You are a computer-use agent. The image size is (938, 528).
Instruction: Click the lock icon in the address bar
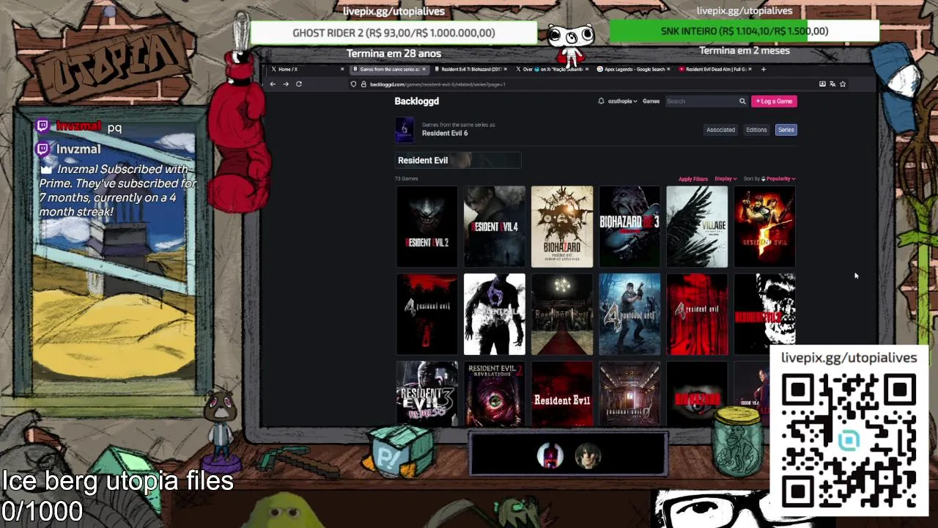point(363,84)
